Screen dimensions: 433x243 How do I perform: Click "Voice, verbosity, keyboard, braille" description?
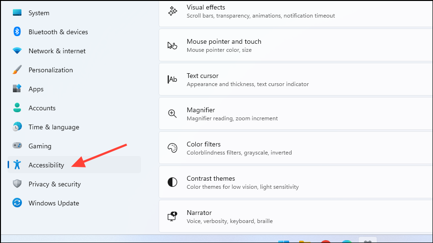click(x=230, y=221)
